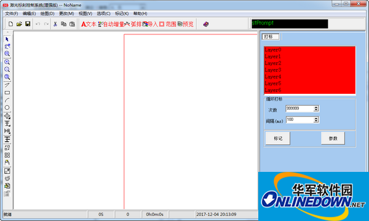Open the 更改(M) menu
This screenshot has height=221, width=369.
[66, 14]
